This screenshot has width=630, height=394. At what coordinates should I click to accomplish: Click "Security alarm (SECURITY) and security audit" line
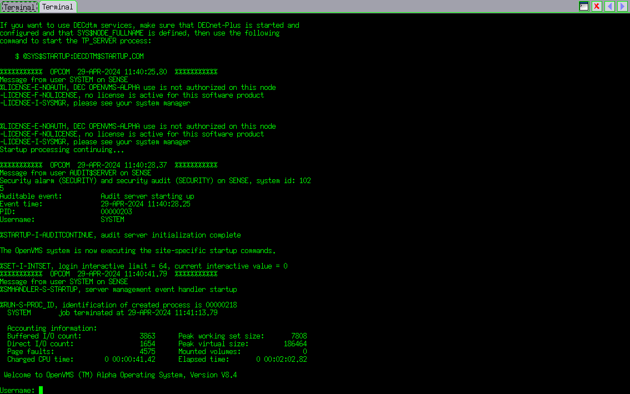point(155,180)
